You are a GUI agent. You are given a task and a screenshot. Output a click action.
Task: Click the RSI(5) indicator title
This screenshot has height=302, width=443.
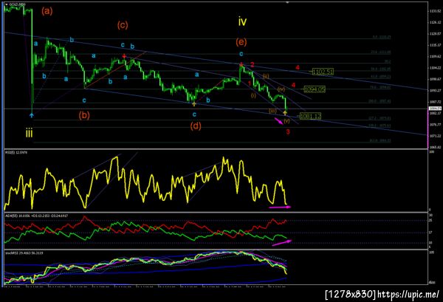click(16, 153)
